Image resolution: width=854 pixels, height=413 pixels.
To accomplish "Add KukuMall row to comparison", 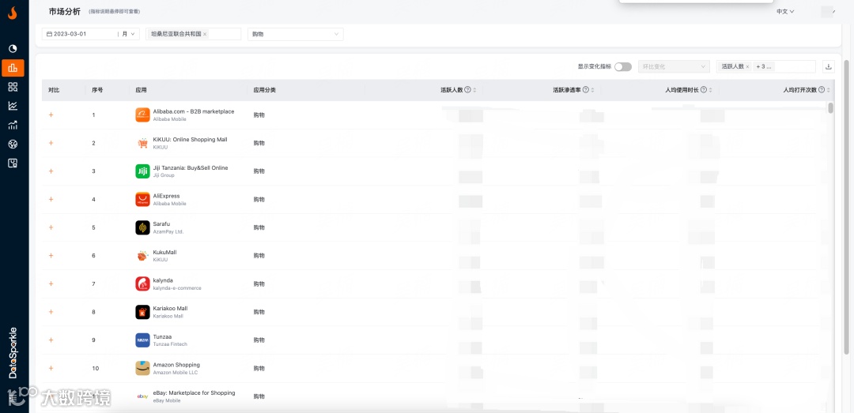I will tap(51, 256).
